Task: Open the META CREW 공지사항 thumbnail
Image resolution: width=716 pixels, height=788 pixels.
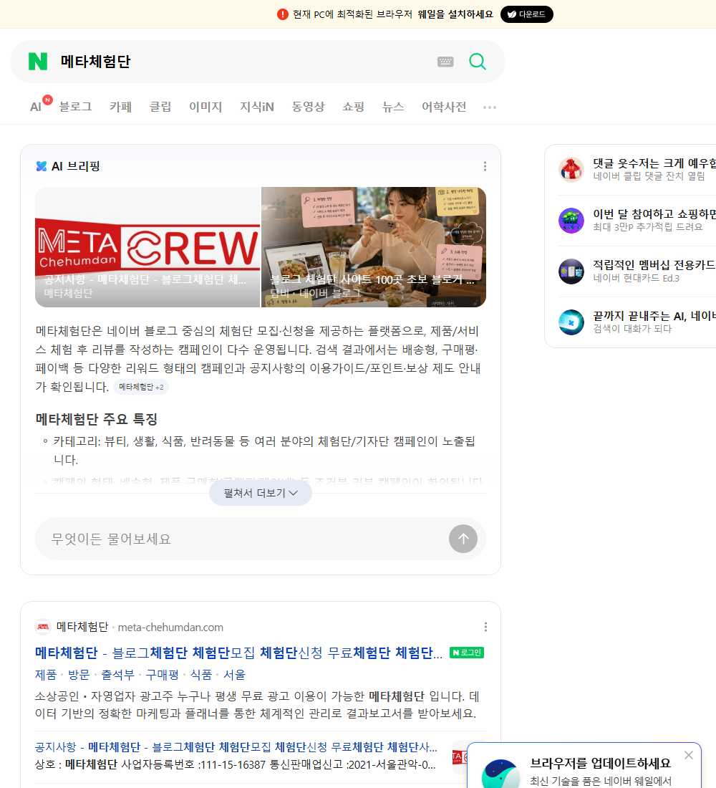Action: (147, 246)
